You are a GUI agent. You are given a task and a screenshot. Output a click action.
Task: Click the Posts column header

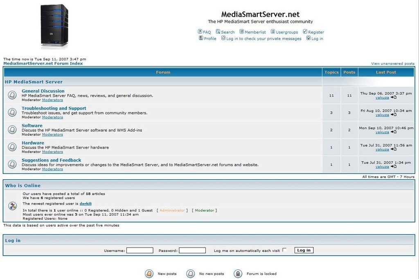(349, 72)
